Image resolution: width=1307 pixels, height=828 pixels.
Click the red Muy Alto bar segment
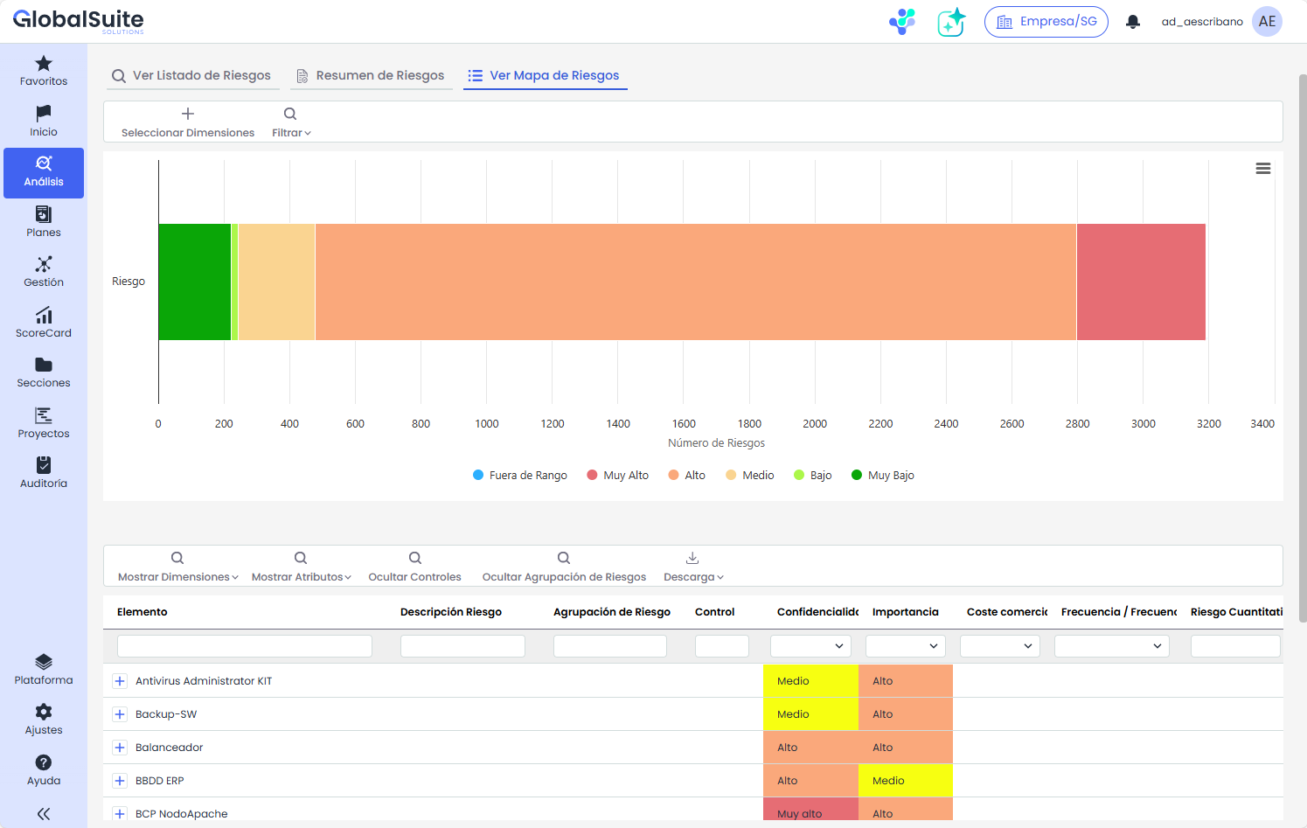pyautogui.click(x=1141, y=282)
